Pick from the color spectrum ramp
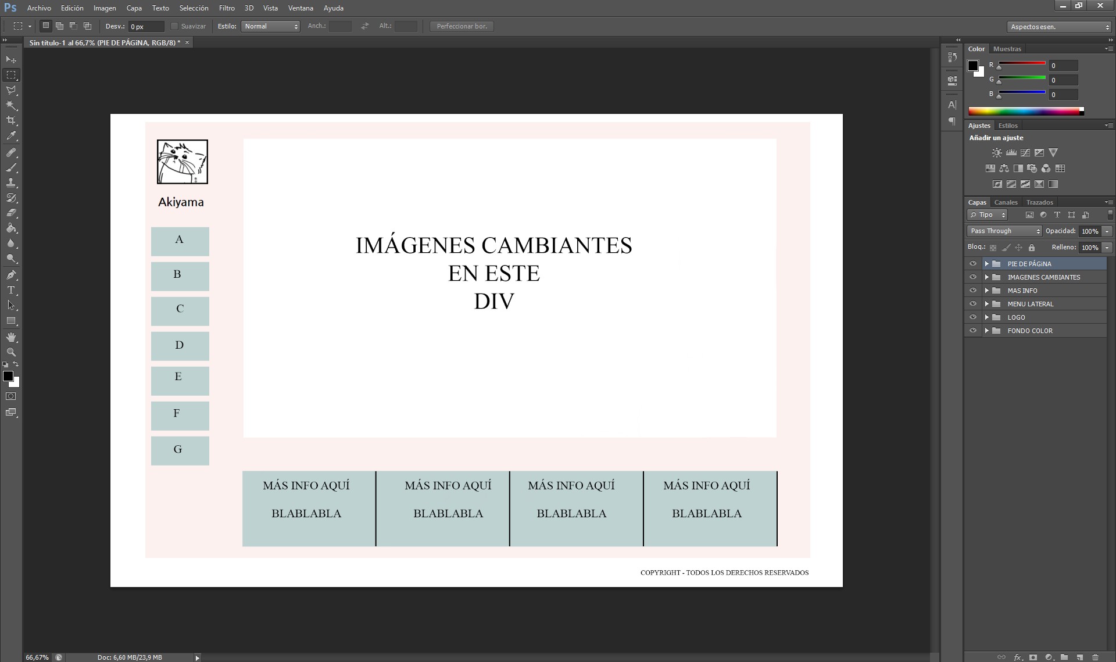1116x662 pixels. [x=1026, y=111]
